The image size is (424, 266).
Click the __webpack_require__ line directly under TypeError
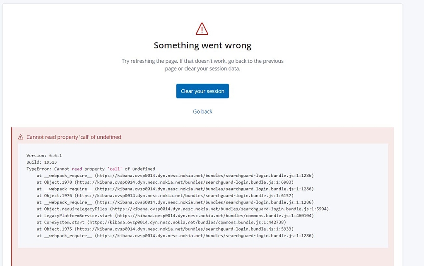point(175,176)
